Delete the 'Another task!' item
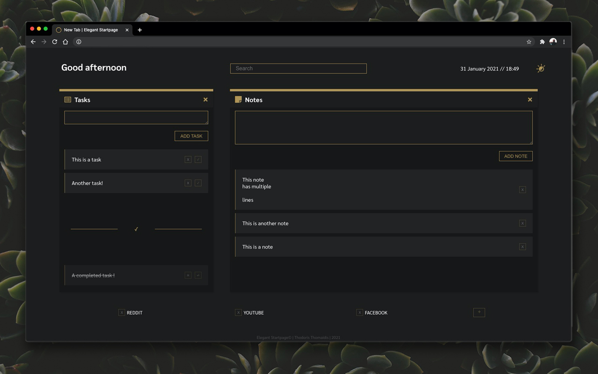 pos(188,183)
